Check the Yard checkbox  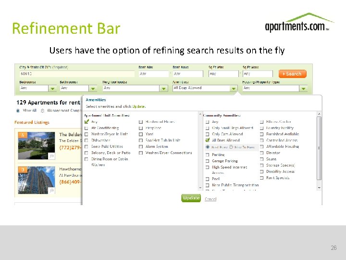point(141,134)
